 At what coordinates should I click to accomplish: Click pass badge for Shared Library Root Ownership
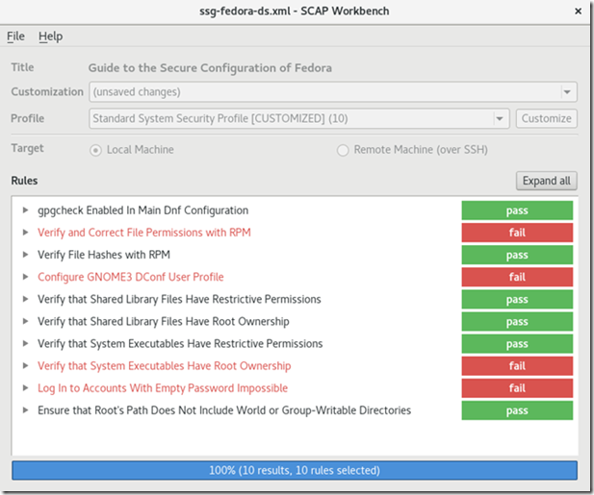click(x=517, y=322)
